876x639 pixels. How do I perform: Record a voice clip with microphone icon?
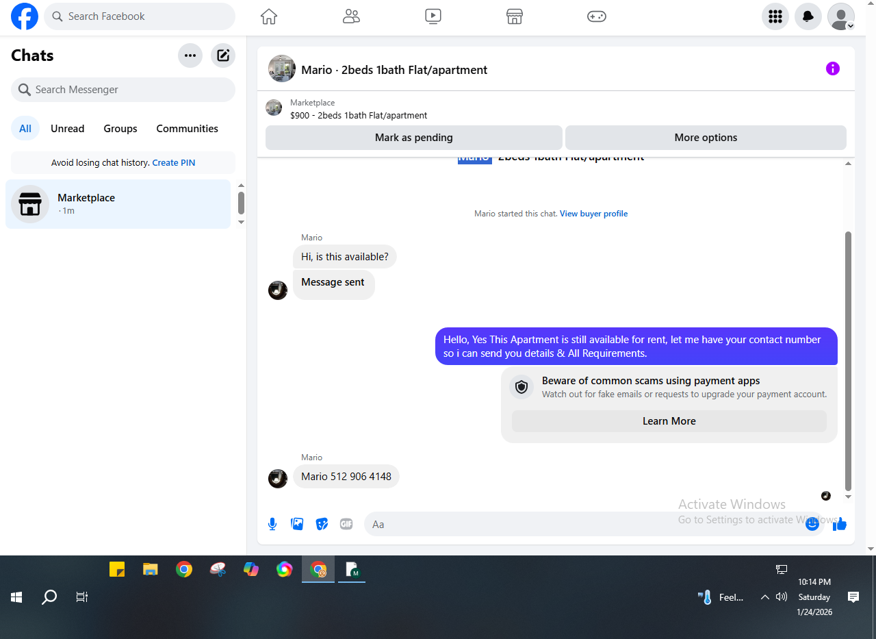tap(272, 524)
